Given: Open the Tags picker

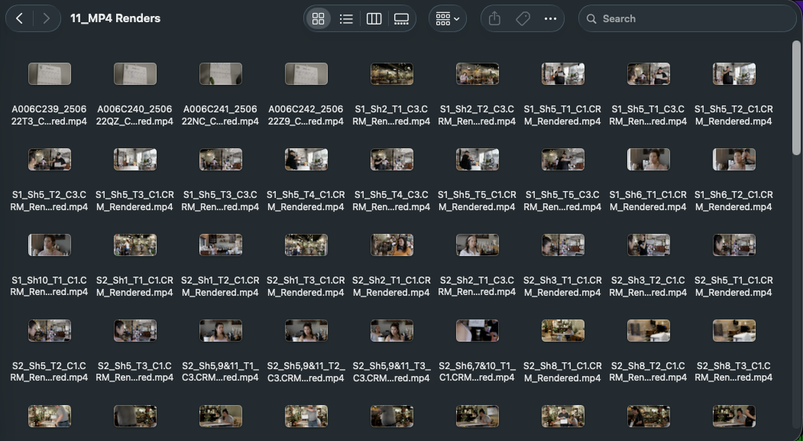Looking at the screenshot, I should (523, 18).
